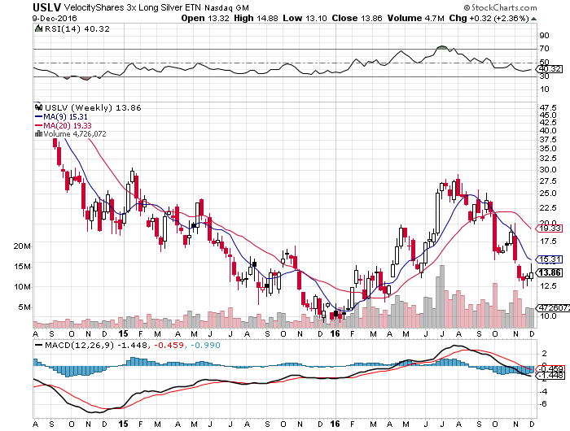Image resolution: width=570 pixels, height=431 pixels.
Task: Open the StockCharts.com copyright link
Action: (500, 7)
